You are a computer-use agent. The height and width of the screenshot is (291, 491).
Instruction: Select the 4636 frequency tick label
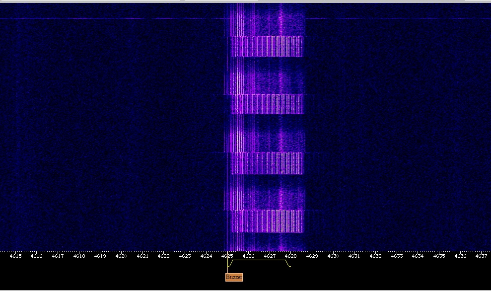pos(460,256)
